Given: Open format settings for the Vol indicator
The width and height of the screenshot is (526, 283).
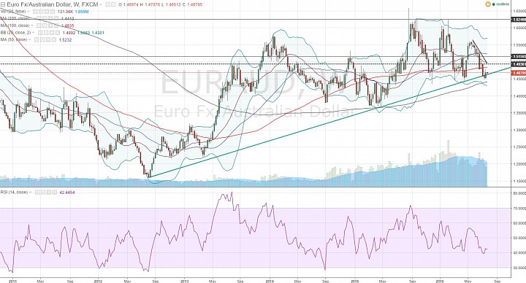Looking at the screenshot, I should (41, 12).
